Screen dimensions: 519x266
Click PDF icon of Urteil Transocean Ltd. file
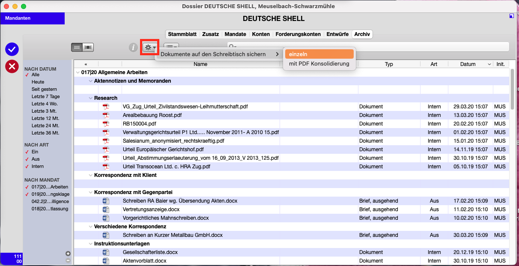[x=106, y=167]
